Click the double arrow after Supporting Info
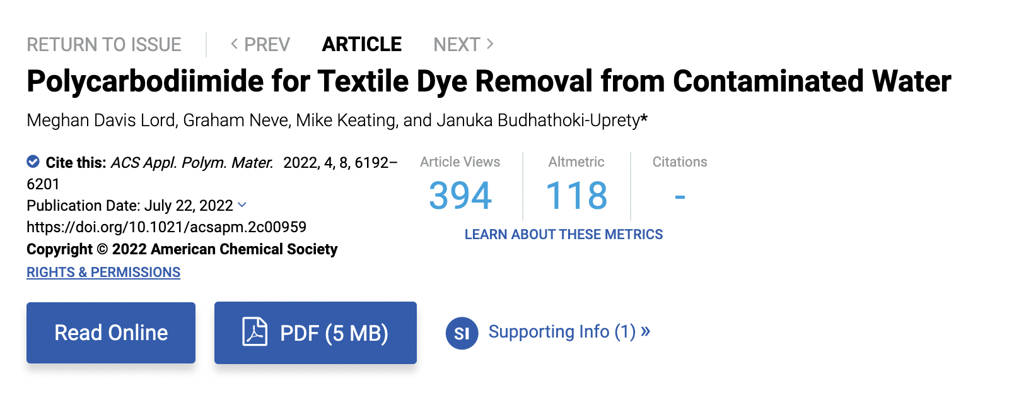This screenshot has height=395, width=1014. 645,331
